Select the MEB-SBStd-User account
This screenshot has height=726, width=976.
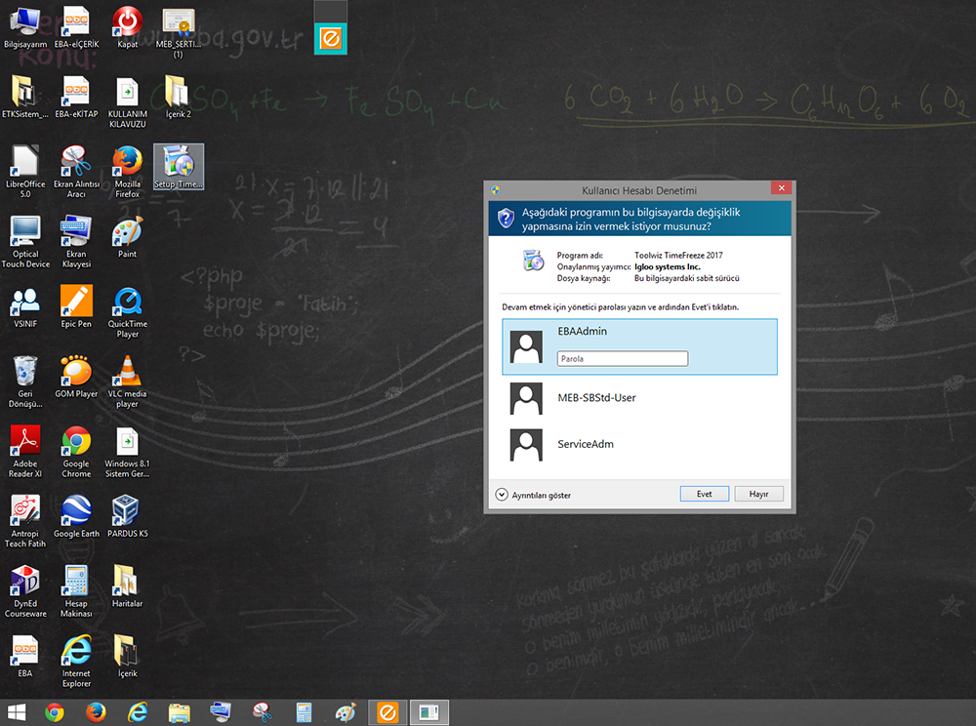640,398
